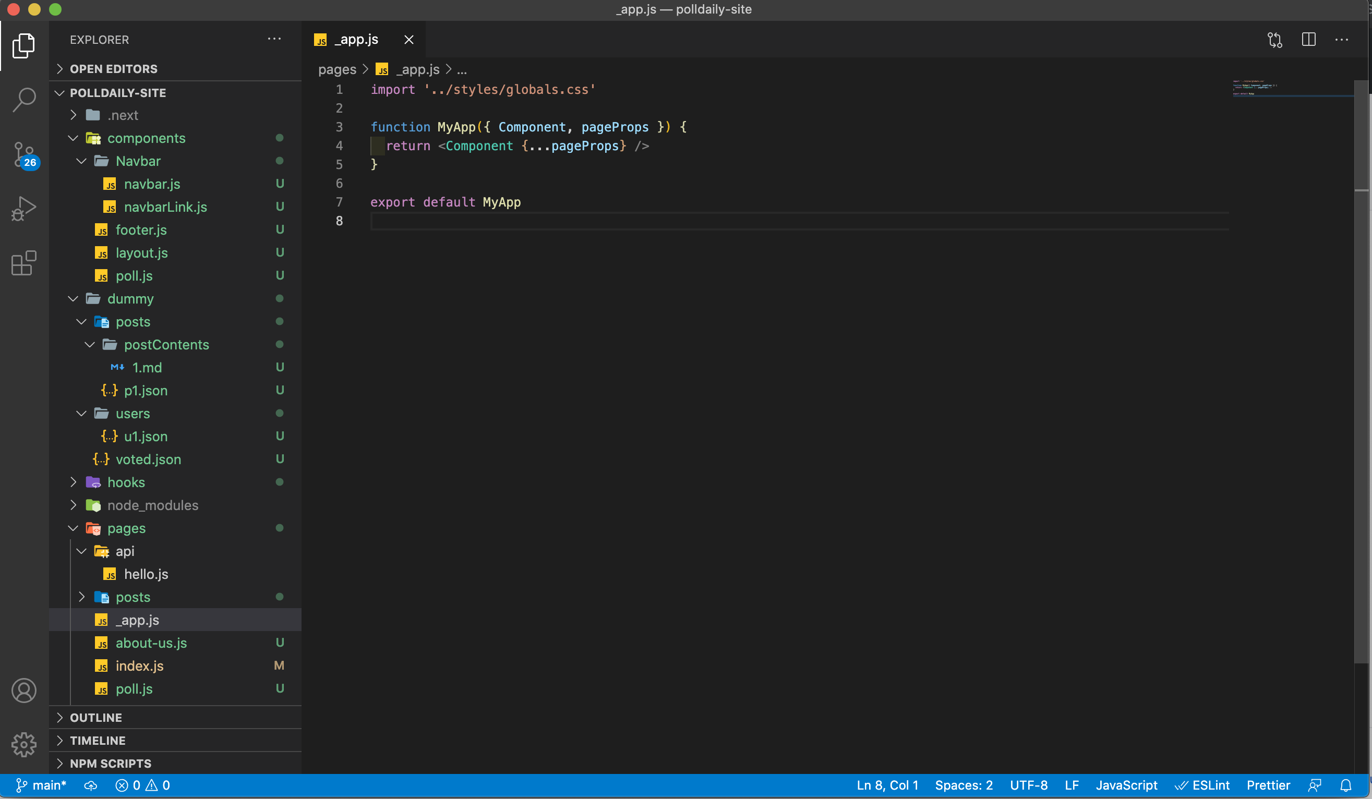Open the Accounts icon
Viewport: 1372px width, 799px height.
24,691
